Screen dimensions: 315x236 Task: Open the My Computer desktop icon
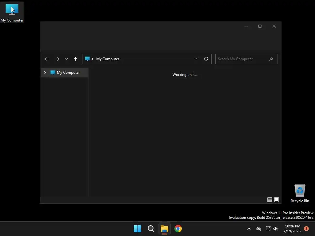[12, 12]
